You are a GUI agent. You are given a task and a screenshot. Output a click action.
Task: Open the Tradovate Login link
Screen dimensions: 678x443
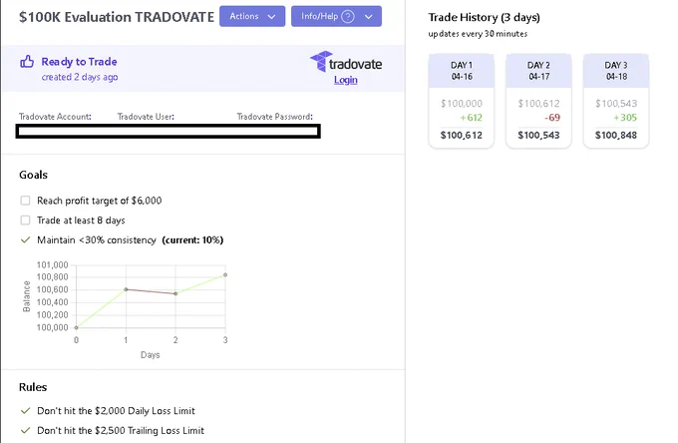click(x=346, y=80)
